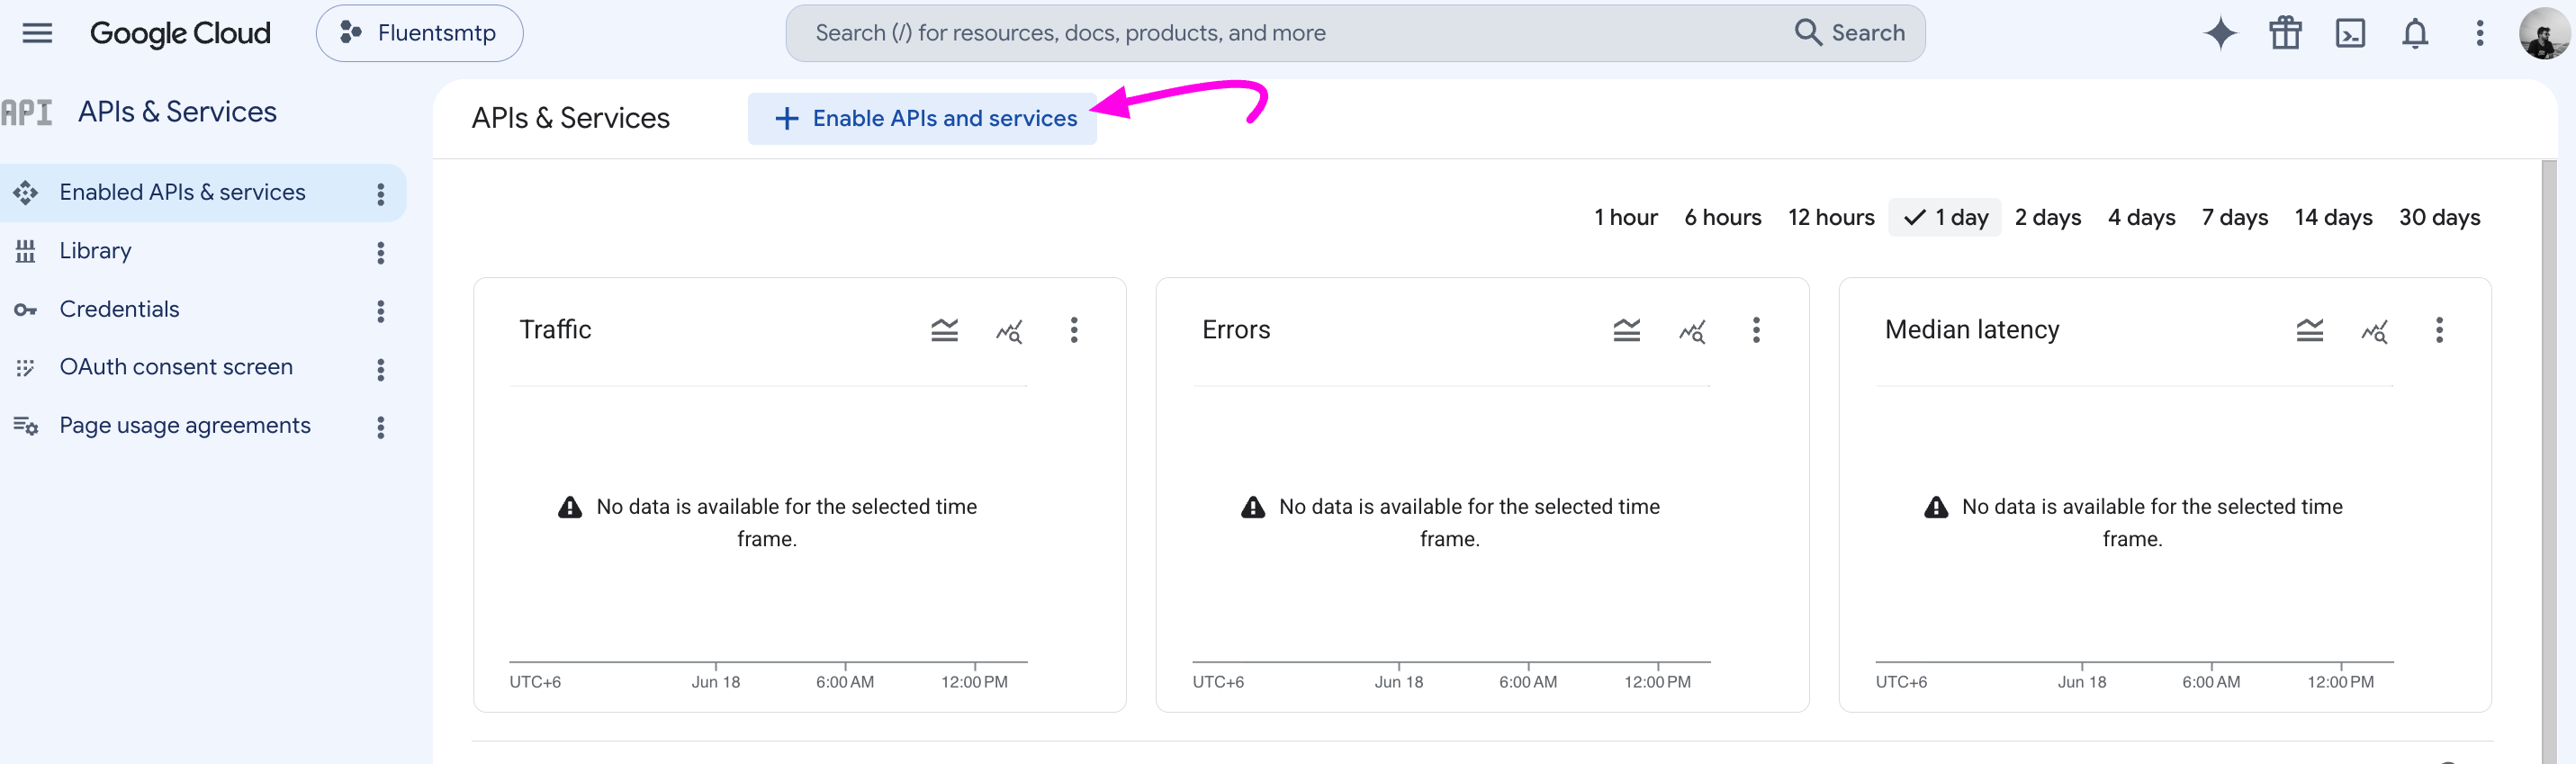Screen dimensions: 2576x764
Task: Click the Median latency chart title
Action: click(1972, 330)
